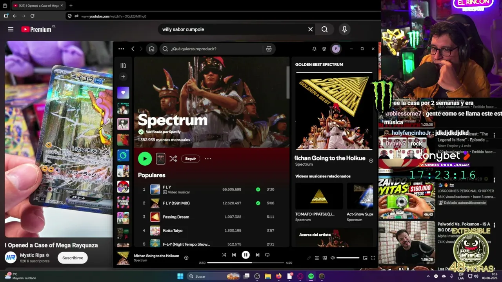Add Michan Going to the Hoikuen to library (sidebar)

pyautogui.click(x=371, y=161)
